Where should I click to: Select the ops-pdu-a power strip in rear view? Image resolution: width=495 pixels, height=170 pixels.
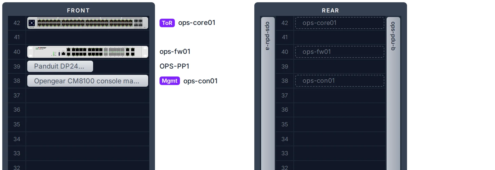pos(268,93)
